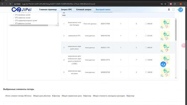This screenshot has height=105, width=187.
Task: Select the 139.00 price radio button
Action: point(146,60)
